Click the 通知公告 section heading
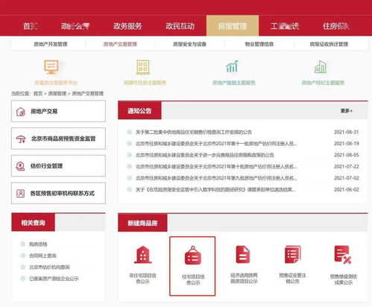This screenshot has height=307, width=372. (139, 111)
